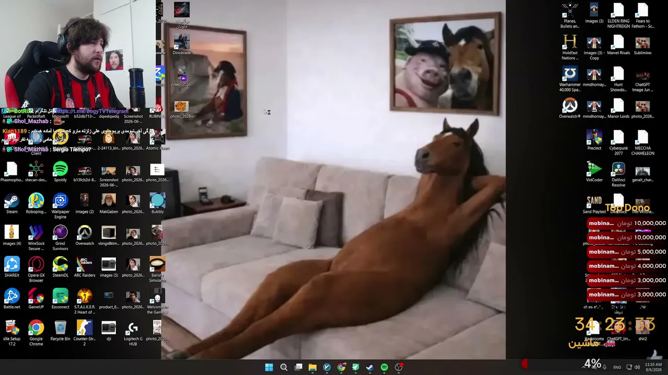The height and width of the screenshot is (375, 668).
Task: Follow the t.me/BogyTVTelegram link
Action: tap(92, 111)
